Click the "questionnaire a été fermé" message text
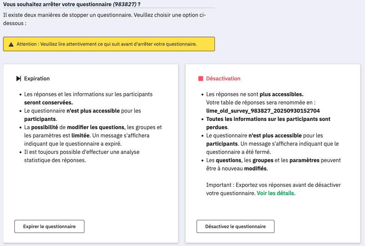365x246 pixels. click(234, 152)
